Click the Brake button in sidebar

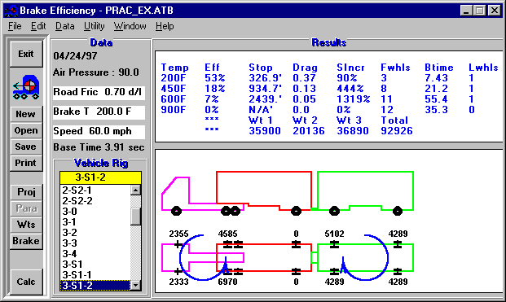(26, 241)
